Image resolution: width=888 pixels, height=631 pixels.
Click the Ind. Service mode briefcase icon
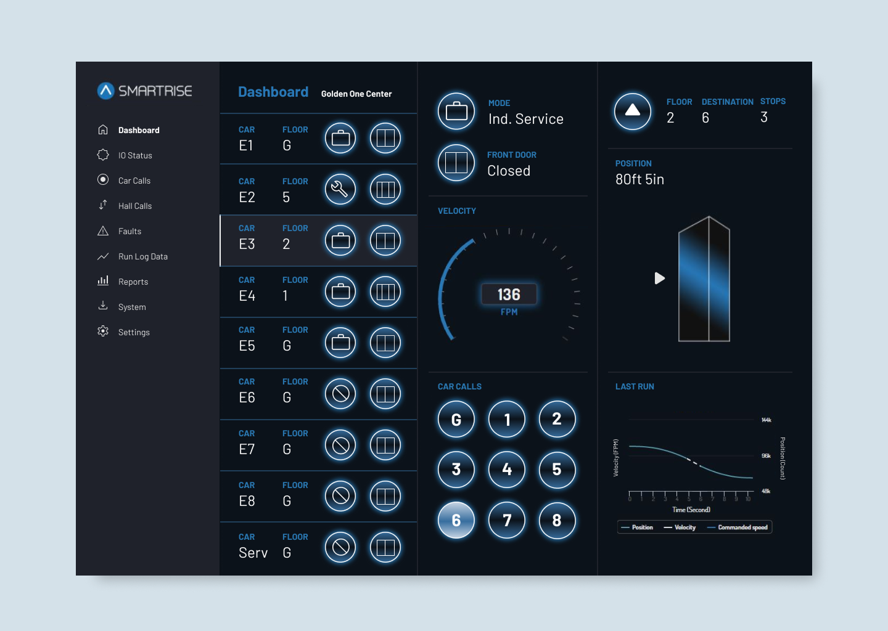tap(456, 112)
